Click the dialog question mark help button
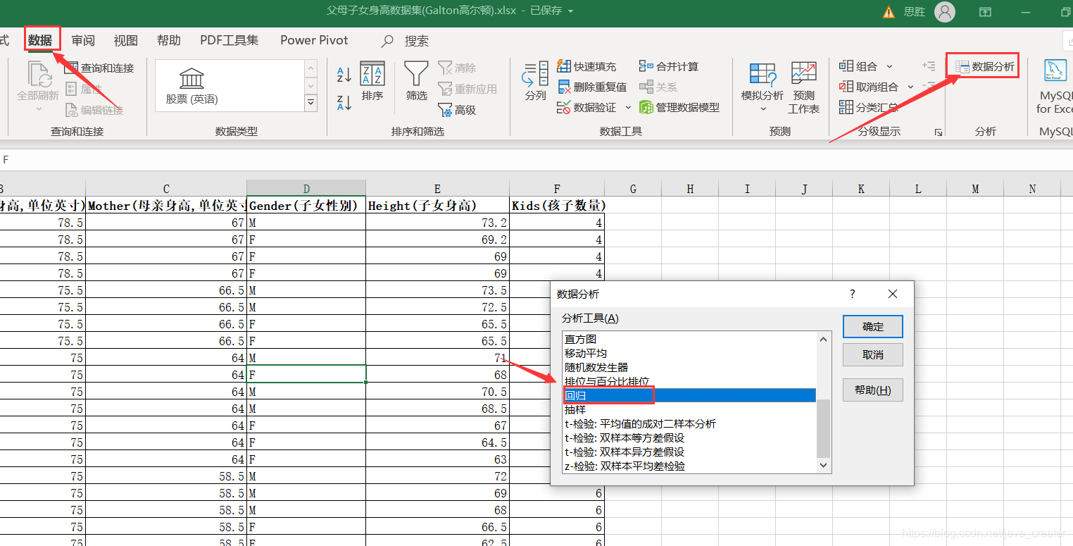The width and height of the screenshot is (1073, 546). (x=853, y=294)
